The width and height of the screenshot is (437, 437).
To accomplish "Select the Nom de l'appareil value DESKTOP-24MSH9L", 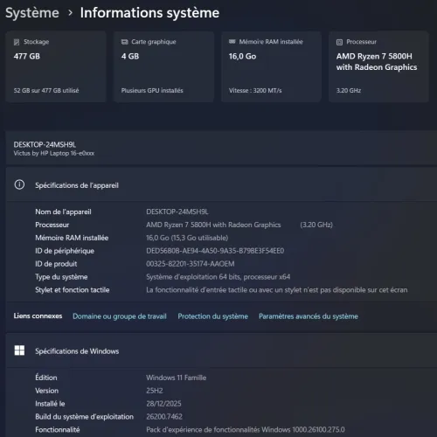I will point(177,212).
